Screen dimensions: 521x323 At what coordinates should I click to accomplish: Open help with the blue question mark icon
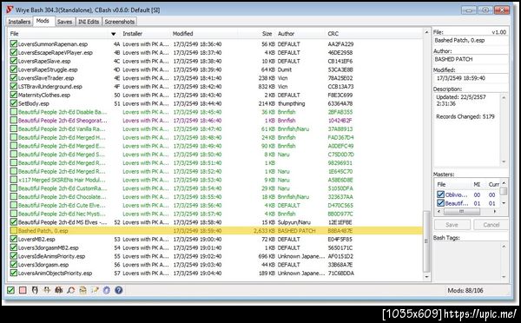[x=119, y=290]
